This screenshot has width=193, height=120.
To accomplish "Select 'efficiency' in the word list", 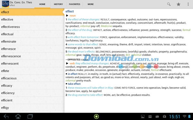I will click(32, 93).
